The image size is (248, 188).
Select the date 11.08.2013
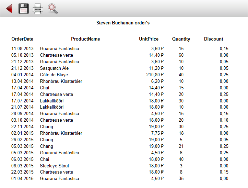[22, 48]
